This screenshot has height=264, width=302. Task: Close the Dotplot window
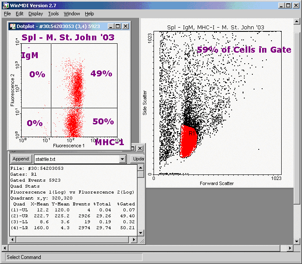pos(126,26)
